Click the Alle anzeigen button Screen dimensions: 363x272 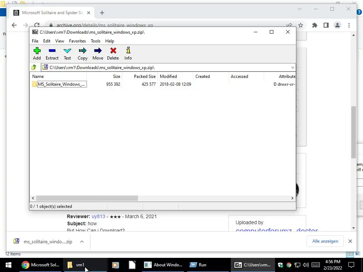[325, 241]
